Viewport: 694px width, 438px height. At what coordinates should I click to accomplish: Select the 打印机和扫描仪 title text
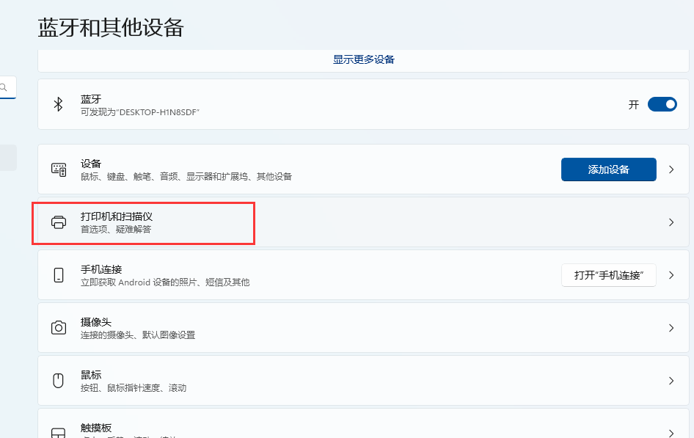pyautogui.click(x=116, y=216)
